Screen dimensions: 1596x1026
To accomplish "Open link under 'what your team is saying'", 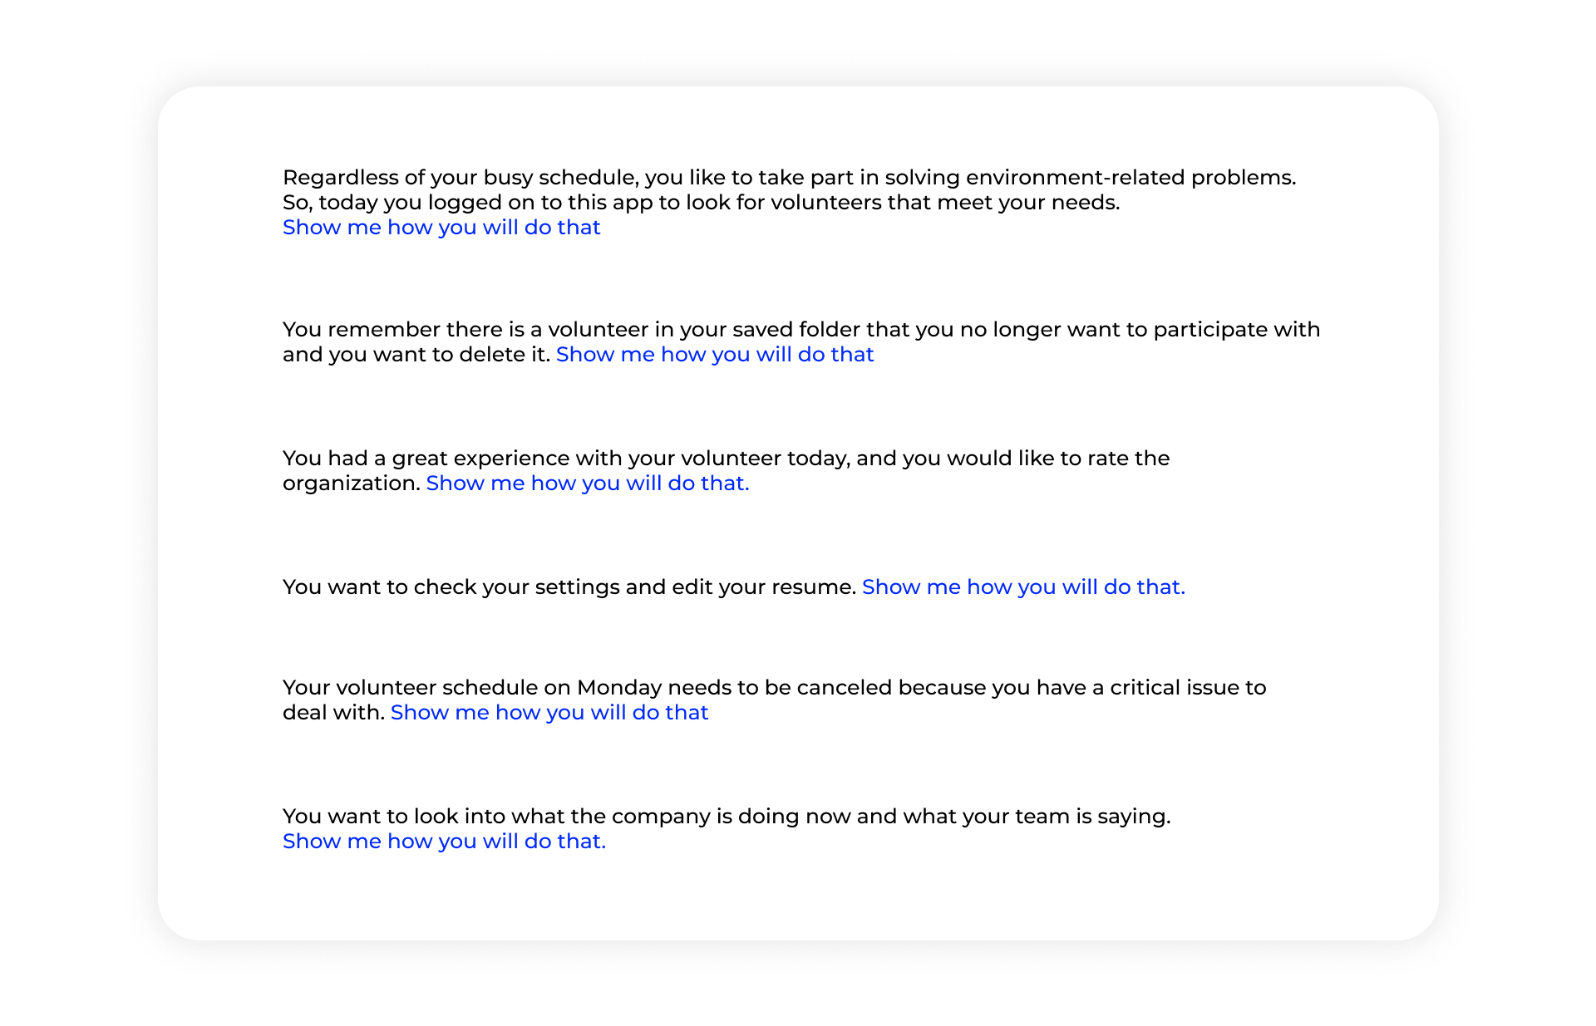I will (x=444, y=842).
